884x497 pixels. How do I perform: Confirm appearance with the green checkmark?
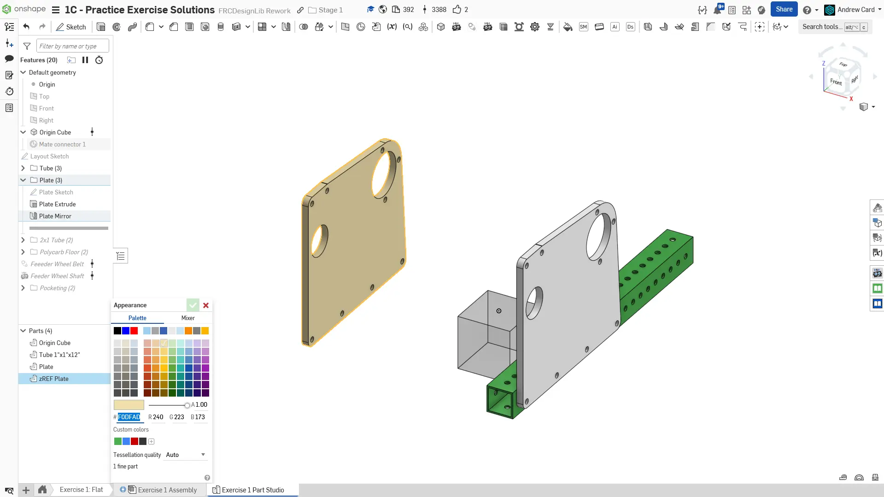click(193, 305)
